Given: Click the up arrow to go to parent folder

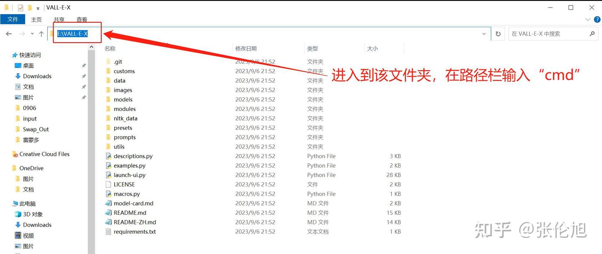Looking at the screenshot, I should pos(41,33).
